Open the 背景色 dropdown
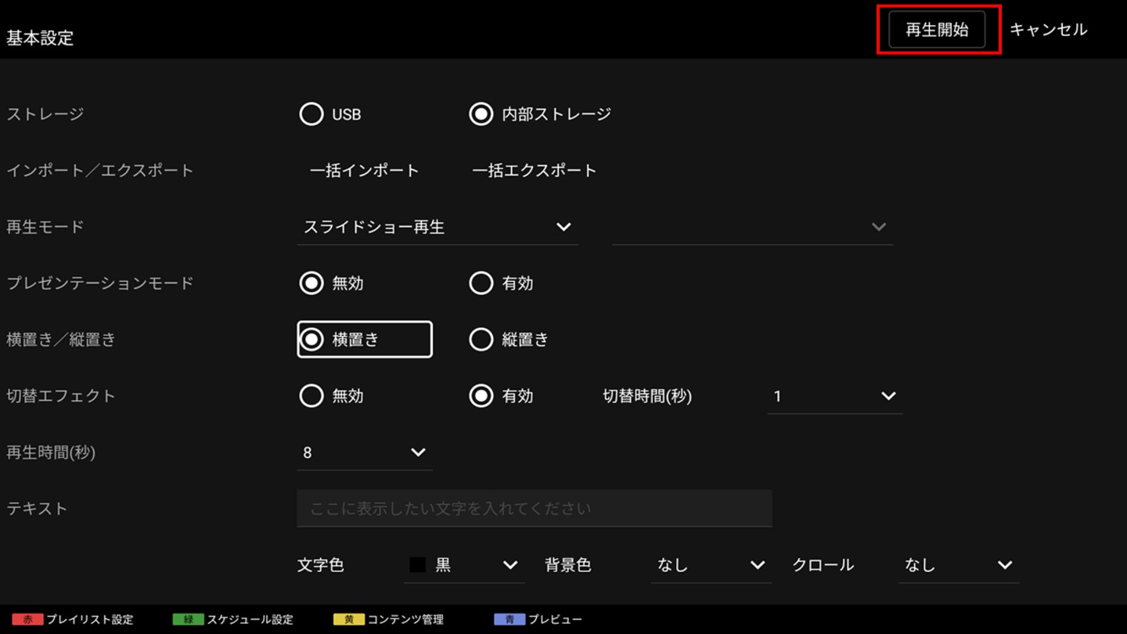 point(711,565)
